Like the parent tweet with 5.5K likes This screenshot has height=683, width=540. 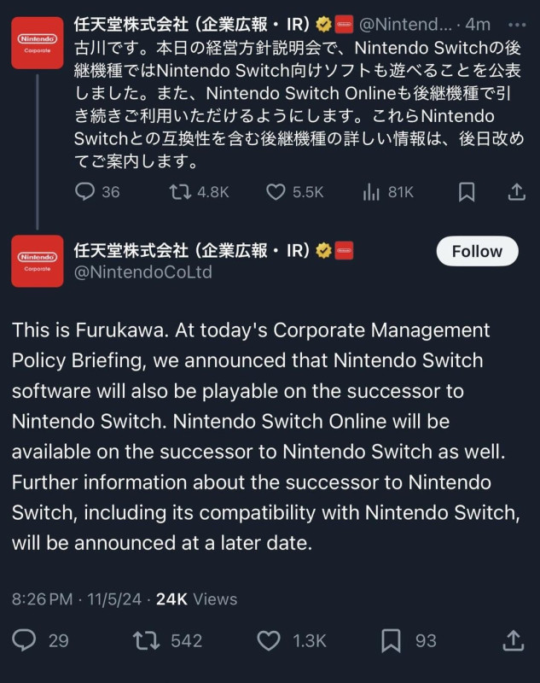coord(276,192)
